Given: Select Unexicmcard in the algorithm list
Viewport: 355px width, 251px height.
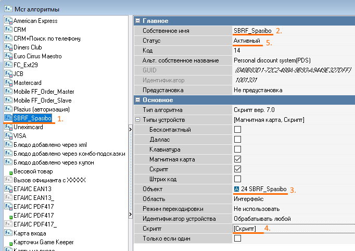Looking at the screenshot, I should click(31, 127).
